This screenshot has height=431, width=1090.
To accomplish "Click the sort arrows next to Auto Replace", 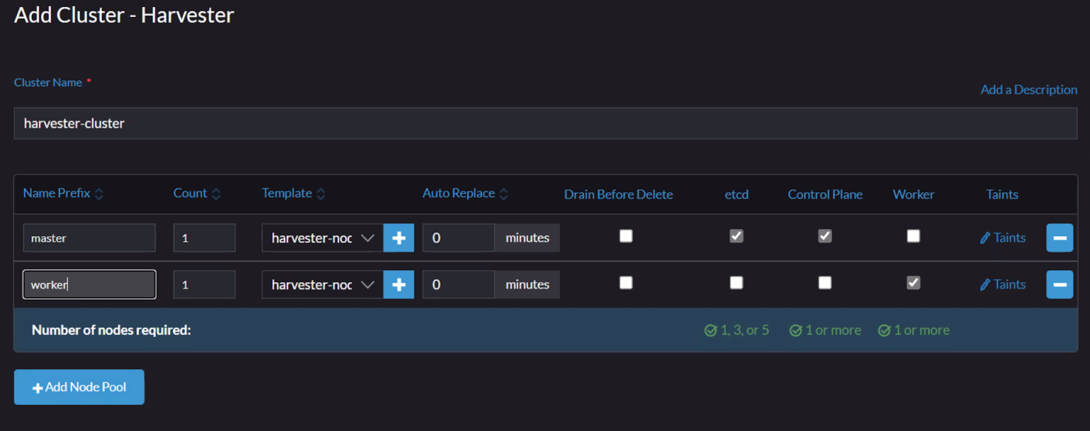I will pyautogui.click(x=503, y=194).
